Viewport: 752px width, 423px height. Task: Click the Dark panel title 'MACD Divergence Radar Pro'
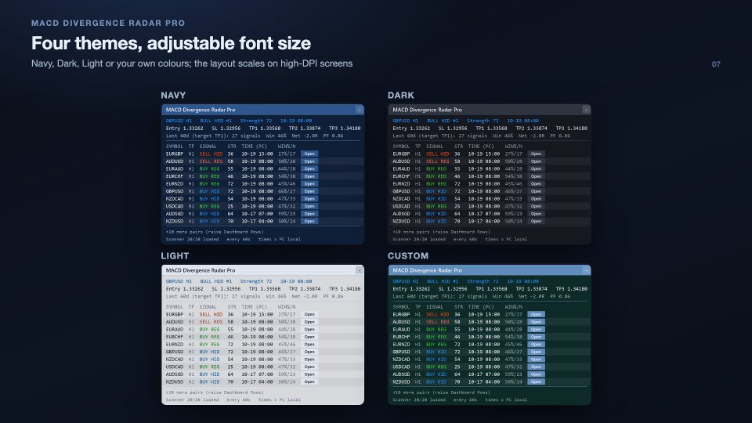point(428,110)
